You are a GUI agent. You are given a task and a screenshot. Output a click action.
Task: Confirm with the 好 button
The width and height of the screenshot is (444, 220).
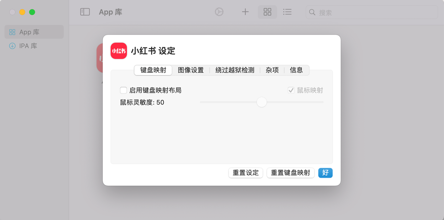click(x=325, y=173)
